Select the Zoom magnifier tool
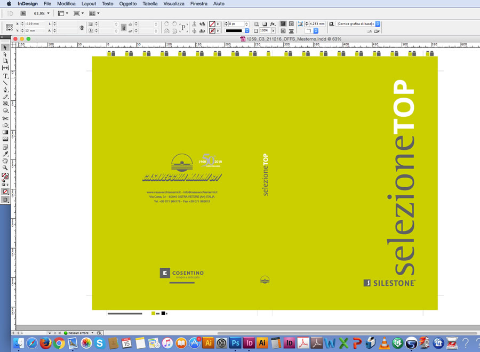Image resolution: width=480 pixels, height=352 pixels. click(x=5, y=167)
